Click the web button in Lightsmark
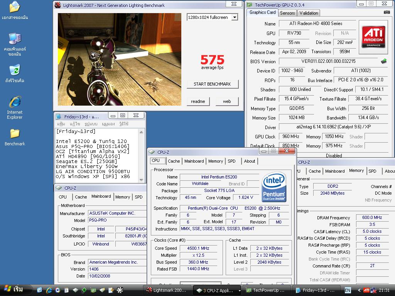This screenshot has width=395, height=296. (227, 101)
